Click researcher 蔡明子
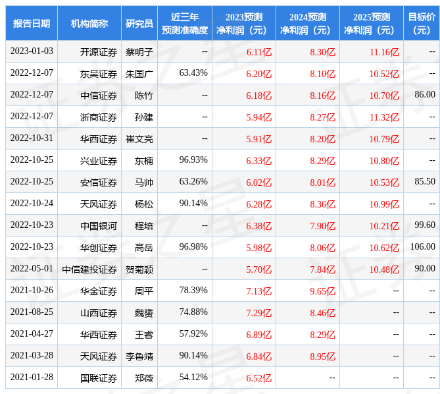Image resolution: width=440 pixels, height=394 pixels. (x=139, y=52)
